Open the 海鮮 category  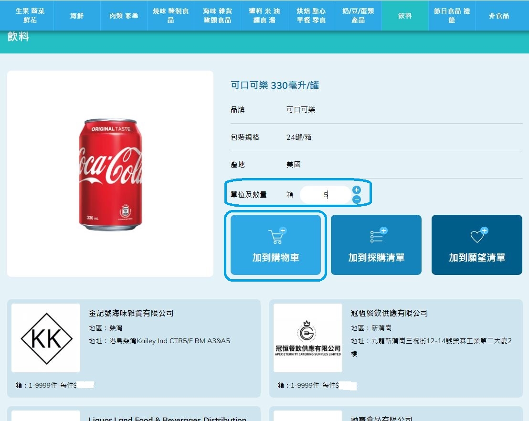(76, 16)
